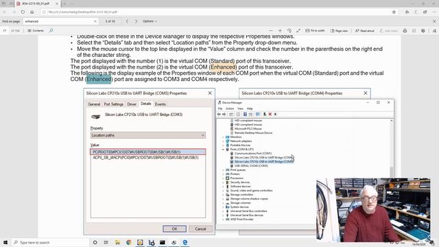
Task: Expand Processors node
Action: [223, 178]
